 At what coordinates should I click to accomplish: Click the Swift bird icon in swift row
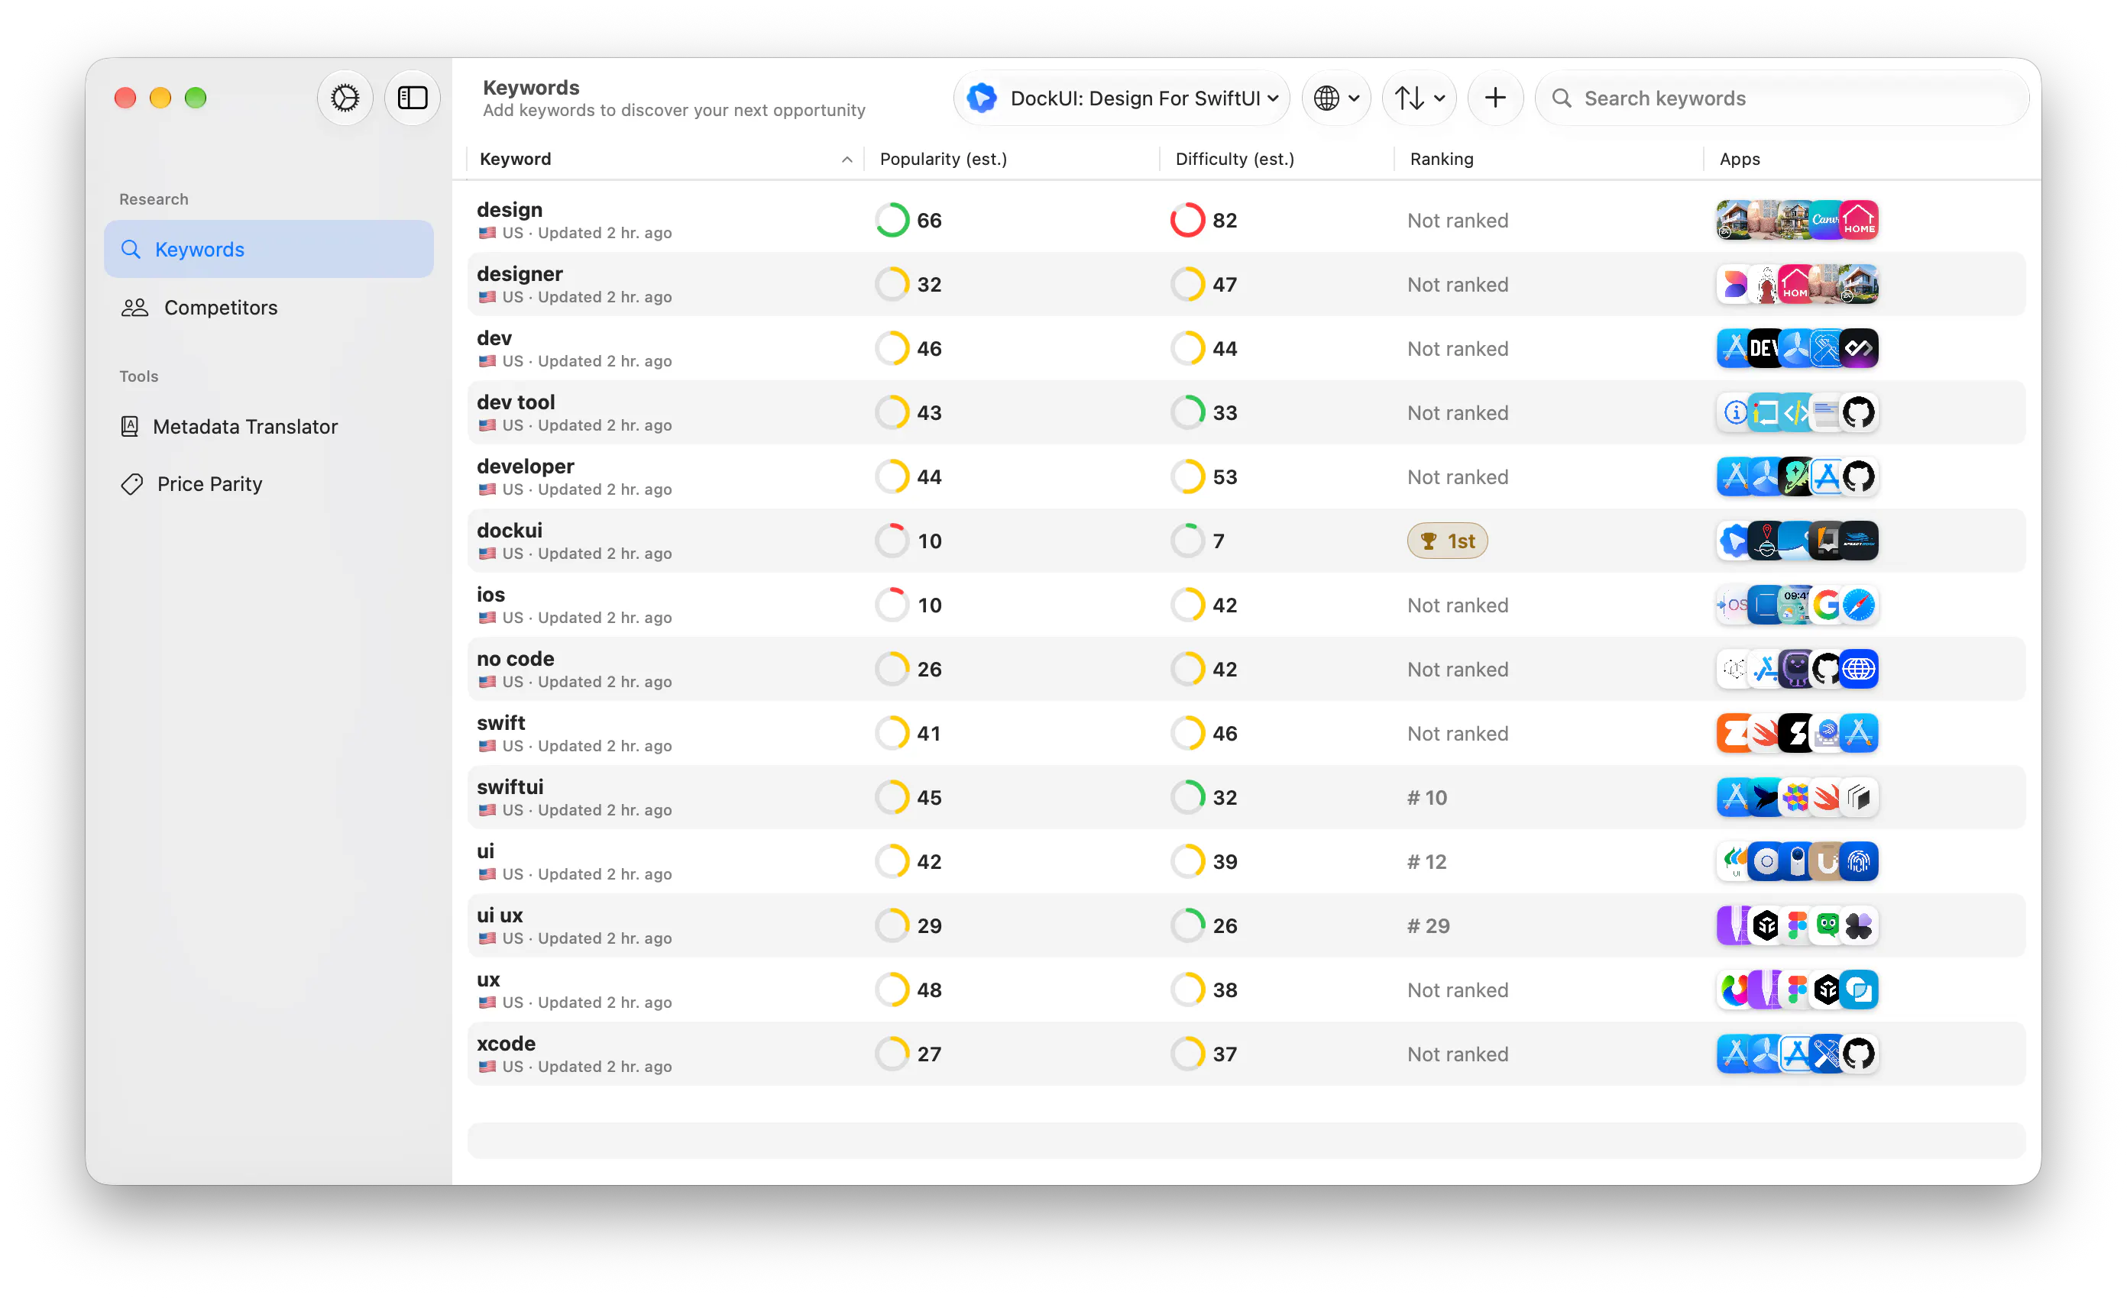click(x=1764, y=733)
